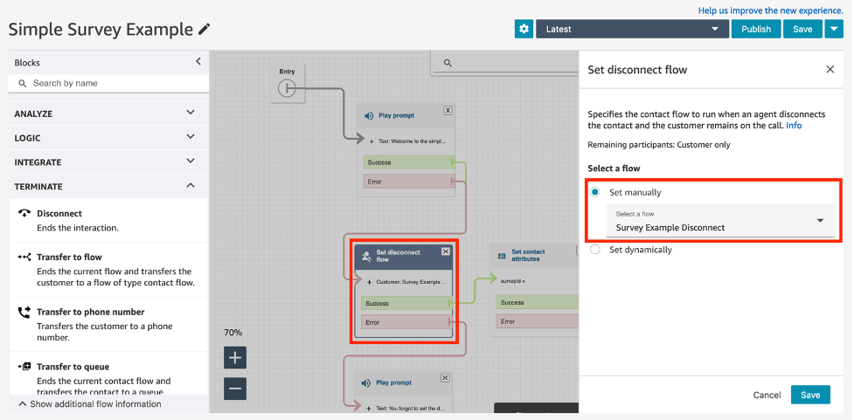Click 'Welcome to the simpl...' text row
Image resolution: width=854 pixels, height=420 pixels.
click(x=406, y=141)
